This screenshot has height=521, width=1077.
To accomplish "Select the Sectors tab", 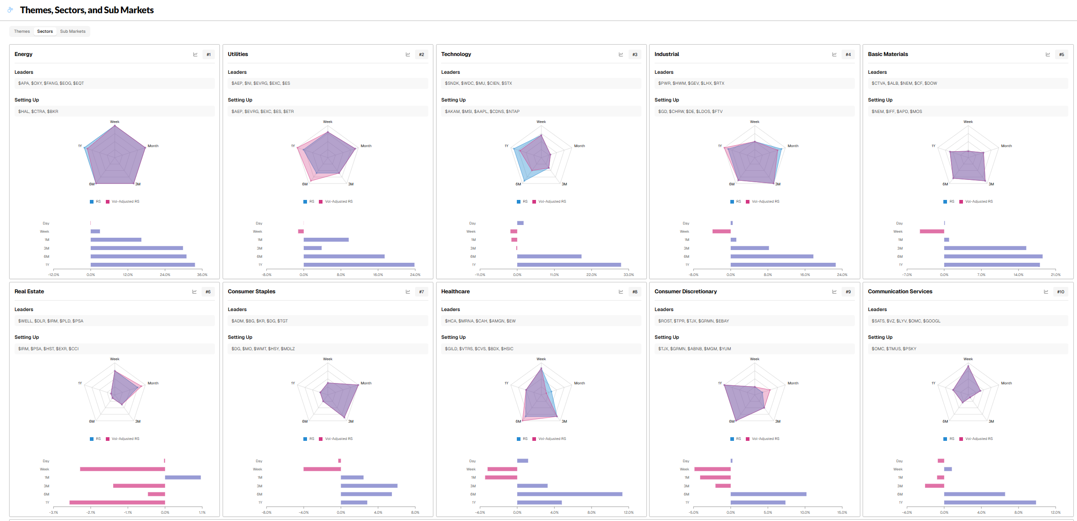I will [45, 31].
